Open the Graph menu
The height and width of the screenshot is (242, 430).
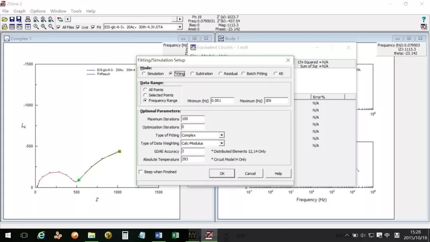click(x=20, y=11)
